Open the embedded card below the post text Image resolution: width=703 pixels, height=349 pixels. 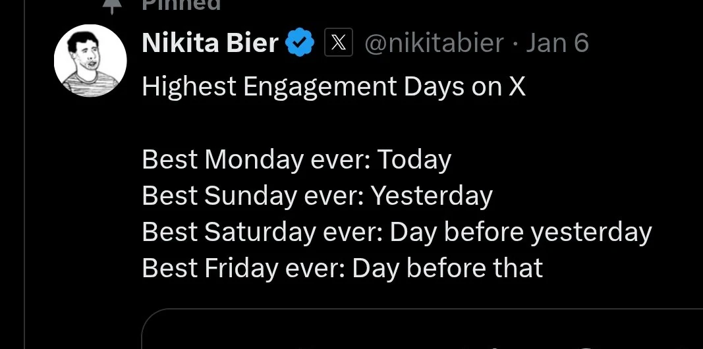click(422, 329)
